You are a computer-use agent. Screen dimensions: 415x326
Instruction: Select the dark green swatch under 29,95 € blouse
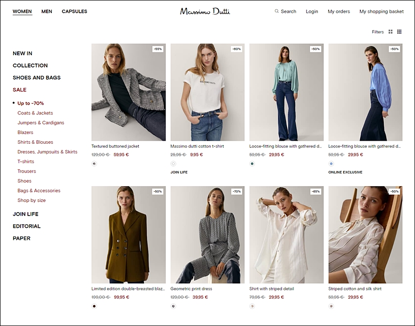pos(252,164)
